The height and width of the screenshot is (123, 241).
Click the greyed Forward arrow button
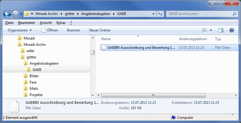pyautogui.click(x=15, y=14)
